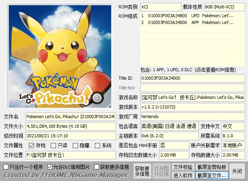This screenshot has height=181, width=248.
Task: Toggle the 存档 archive attribute checkbox
Action: pos(32,146)
